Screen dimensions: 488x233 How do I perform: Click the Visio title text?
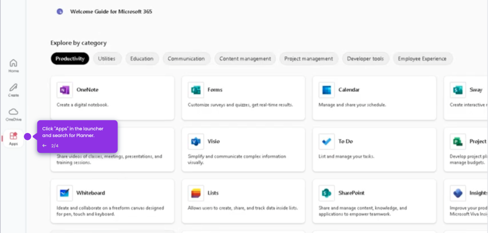(x=214, y=142)
